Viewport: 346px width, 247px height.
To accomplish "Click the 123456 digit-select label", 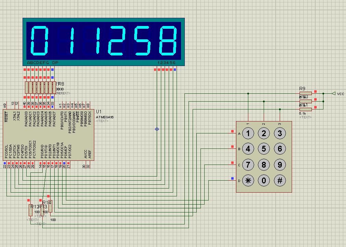I will point(167,63).
